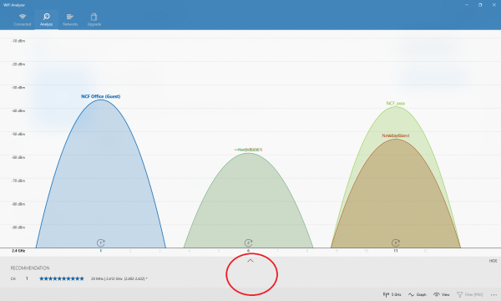This screenshot has height=301, width=501.
Task: Select the Analyze tab
Action: click(x=46, y=19)
